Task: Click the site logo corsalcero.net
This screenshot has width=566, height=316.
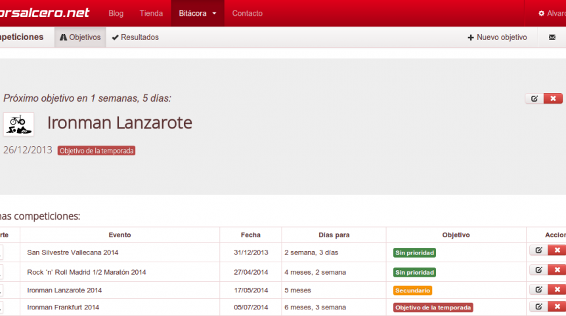Action: [45, 12]
